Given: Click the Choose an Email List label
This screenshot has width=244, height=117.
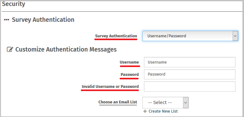Looking at the screenshot, I should tap(118, 102).
